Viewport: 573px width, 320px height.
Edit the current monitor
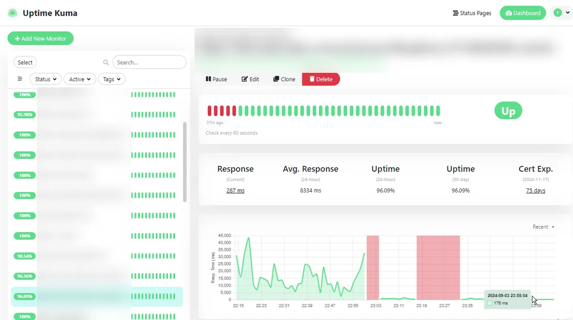click(x=250, y=79)
